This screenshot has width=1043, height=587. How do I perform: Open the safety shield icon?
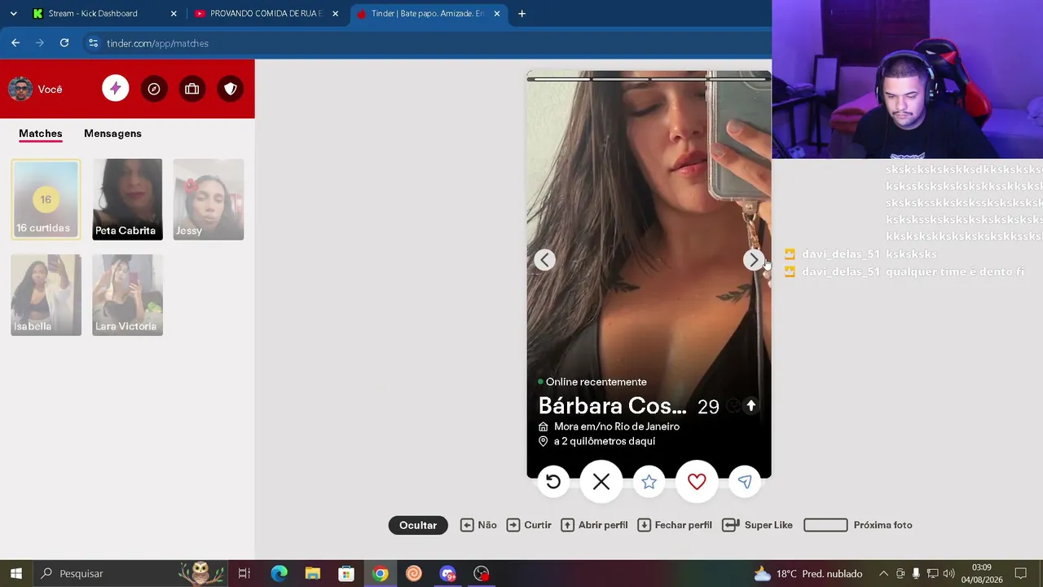(231, 89)
